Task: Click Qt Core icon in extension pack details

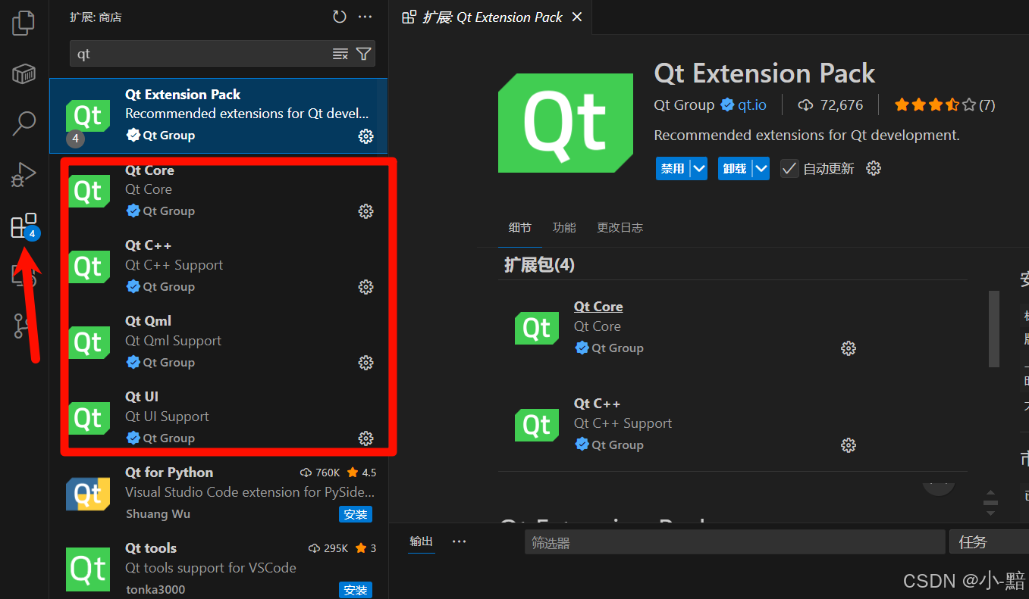Action: 537,328
